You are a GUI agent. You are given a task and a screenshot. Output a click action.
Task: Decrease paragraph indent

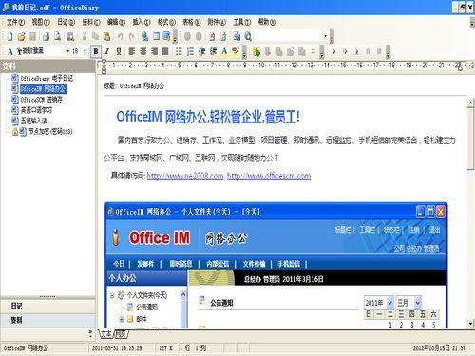(201, 51)
